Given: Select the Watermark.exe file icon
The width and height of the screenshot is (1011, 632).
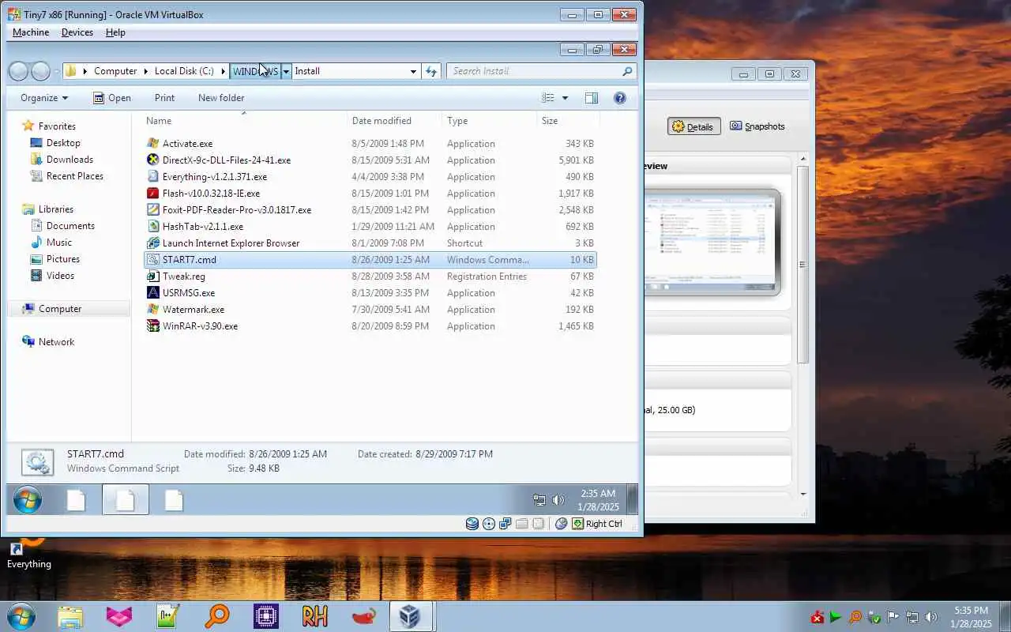Looking at the screenshot, I should point(153,310).
